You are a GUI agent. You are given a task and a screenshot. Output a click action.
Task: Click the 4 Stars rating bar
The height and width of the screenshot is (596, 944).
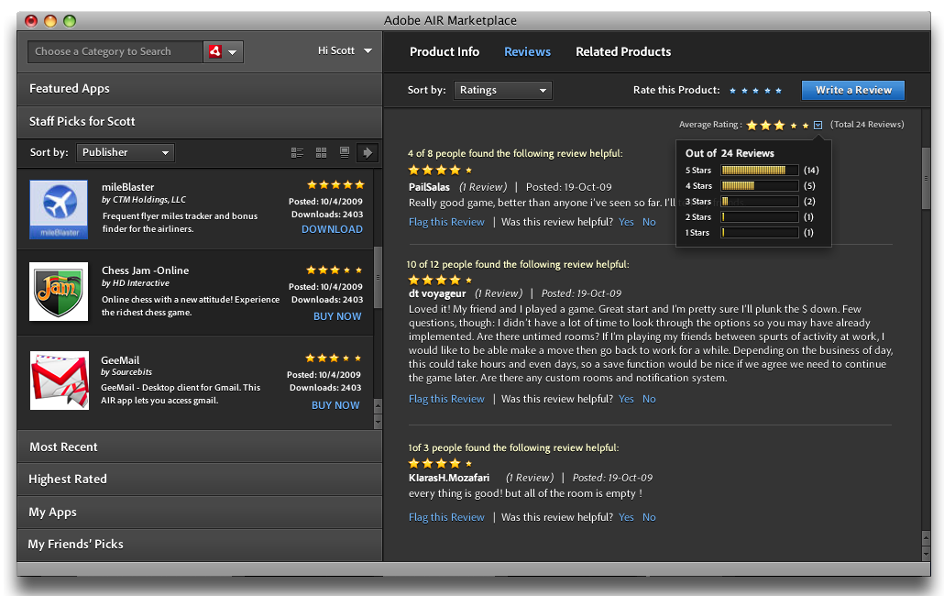click(x=760, y=186)
